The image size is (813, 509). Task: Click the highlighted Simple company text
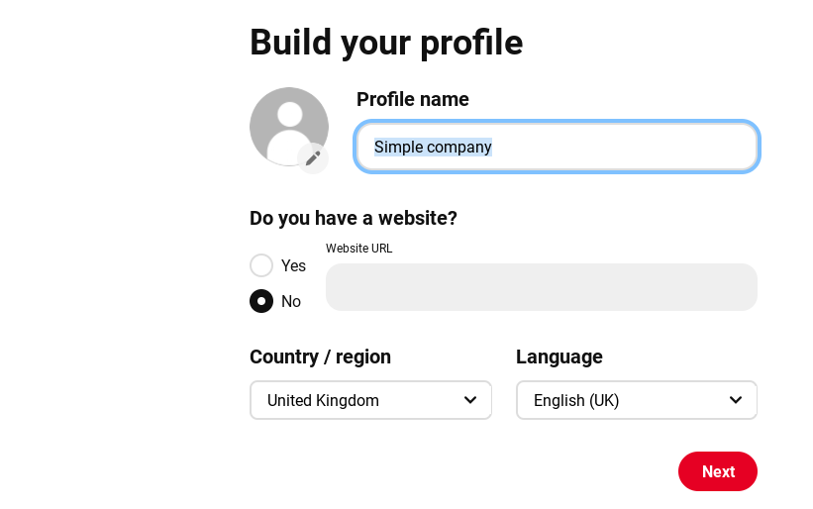tap(433, 148)
